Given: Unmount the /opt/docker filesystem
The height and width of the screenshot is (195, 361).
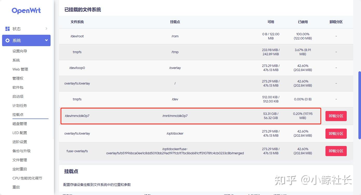Looking at the screenshot, I should (336, 133).
